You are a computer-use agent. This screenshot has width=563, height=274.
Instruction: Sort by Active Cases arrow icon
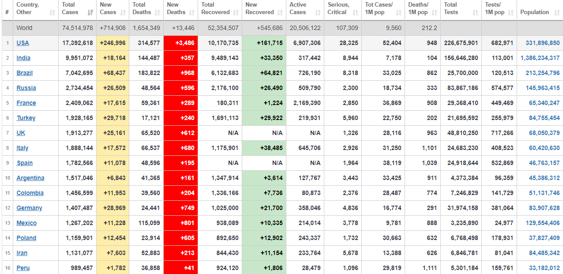(318, 12)
